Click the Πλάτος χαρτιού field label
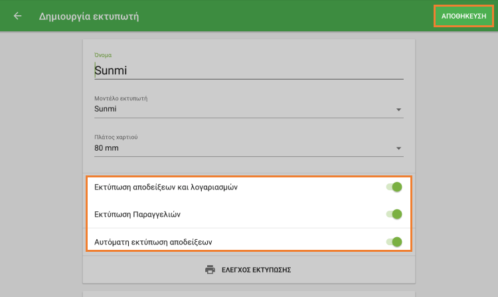 116,137
